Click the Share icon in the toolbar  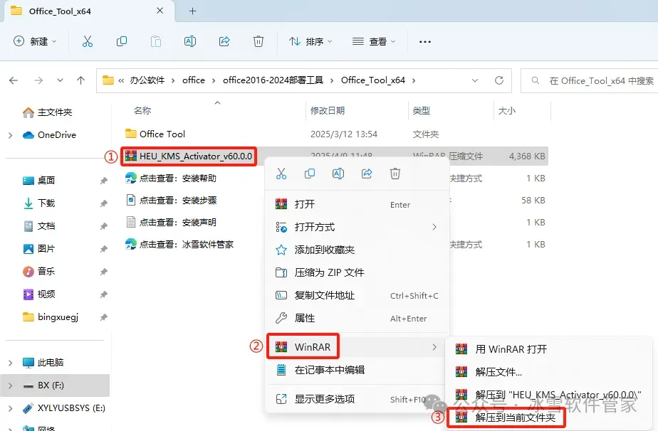(224, 41)
